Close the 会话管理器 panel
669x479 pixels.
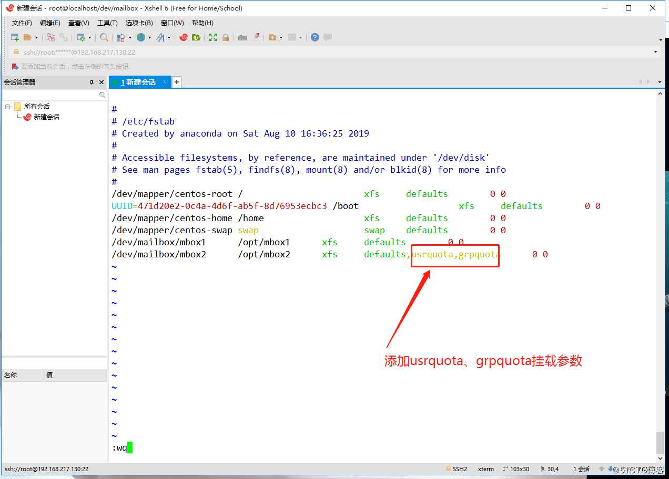click(101, 82)
